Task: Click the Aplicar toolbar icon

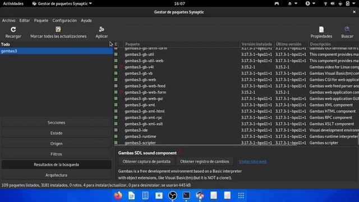Action: pyautogui.click(x=102, y=29)
